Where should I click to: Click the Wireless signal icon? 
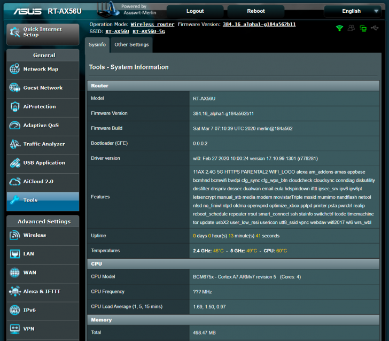pyautogui.click(x=14, y=235)
